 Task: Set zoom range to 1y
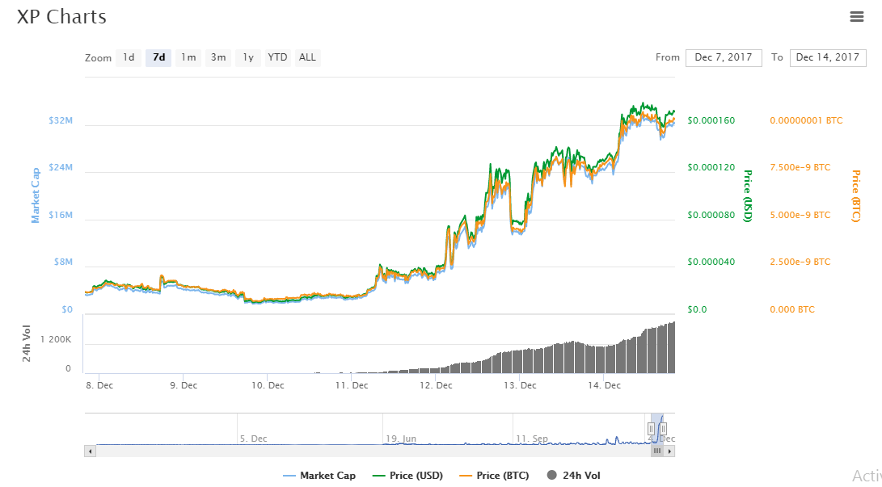click(248, 57)
